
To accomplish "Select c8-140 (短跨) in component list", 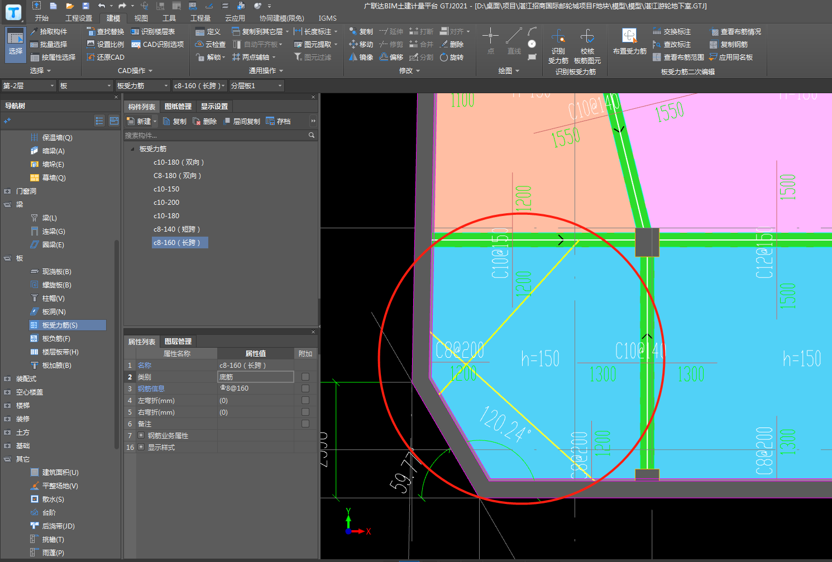I will click(x=176, y=229).
